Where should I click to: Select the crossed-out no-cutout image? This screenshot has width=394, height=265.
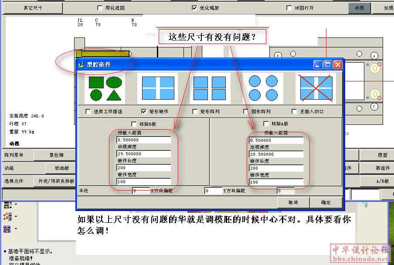316,88
